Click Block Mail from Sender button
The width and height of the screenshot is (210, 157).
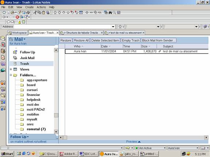159,40
